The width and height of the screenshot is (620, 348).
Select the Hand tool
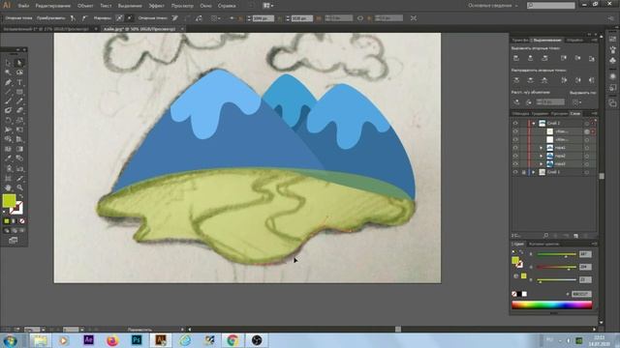[9, 188]
